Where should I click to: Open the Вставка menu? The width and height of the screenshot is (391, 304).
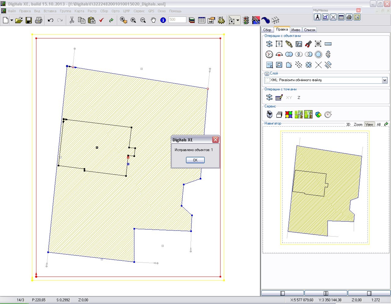tap(50, 11)
